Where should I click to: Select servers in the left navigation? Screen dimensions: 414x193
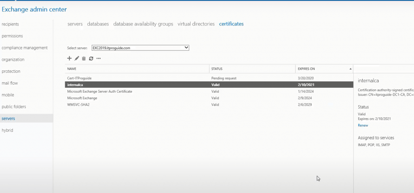[26, 119]
